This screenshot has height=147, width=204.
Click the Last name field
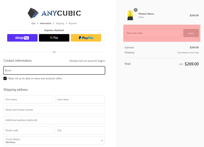[x=80, y=99]
